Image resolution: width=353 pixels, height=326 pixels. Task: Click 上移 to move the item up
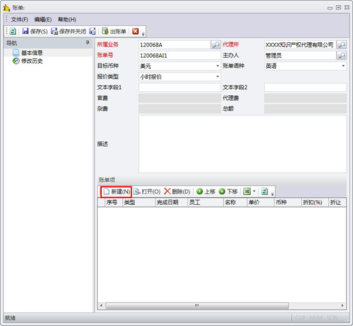[206, 192]
